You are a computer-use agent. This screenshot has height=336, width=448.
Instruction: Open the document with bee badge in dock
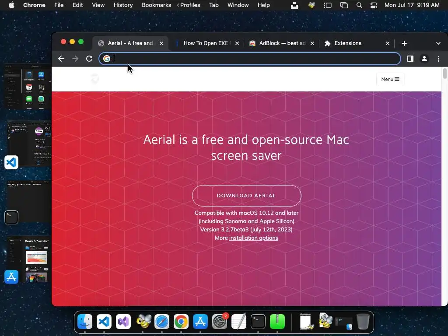click(x=307, y=322)
